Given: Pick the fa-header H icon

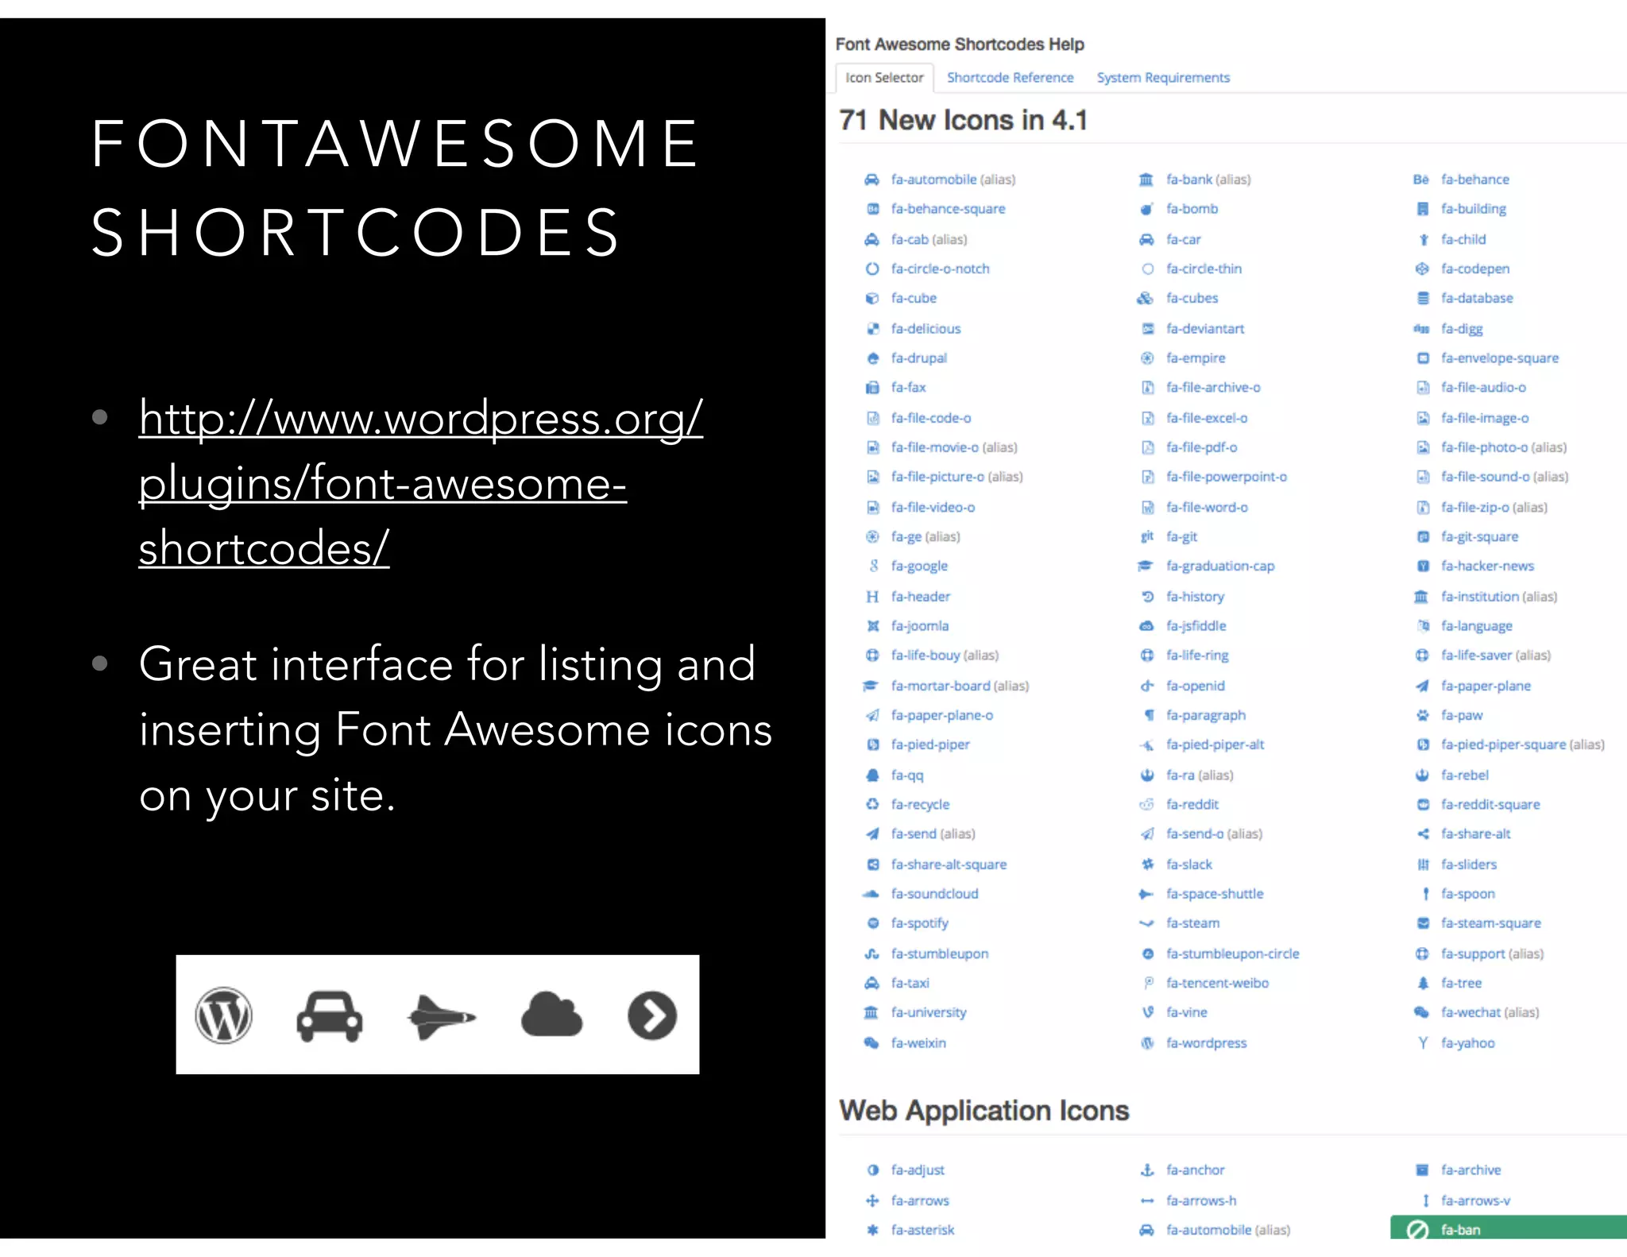Looking at the screenshot, I should point(872,597).
